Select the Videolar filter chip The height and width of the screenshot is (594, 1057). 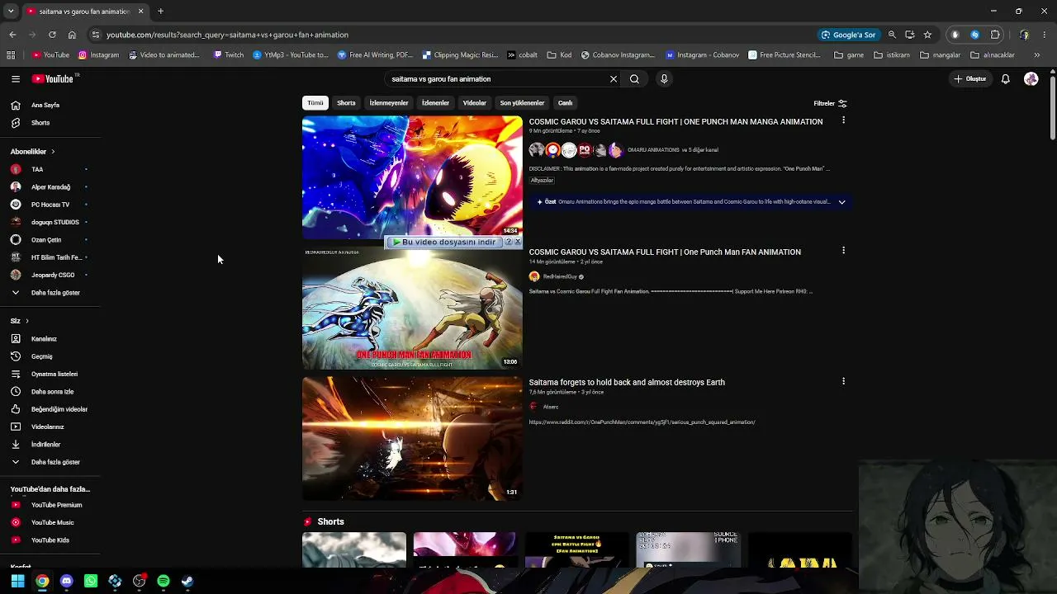475,103
